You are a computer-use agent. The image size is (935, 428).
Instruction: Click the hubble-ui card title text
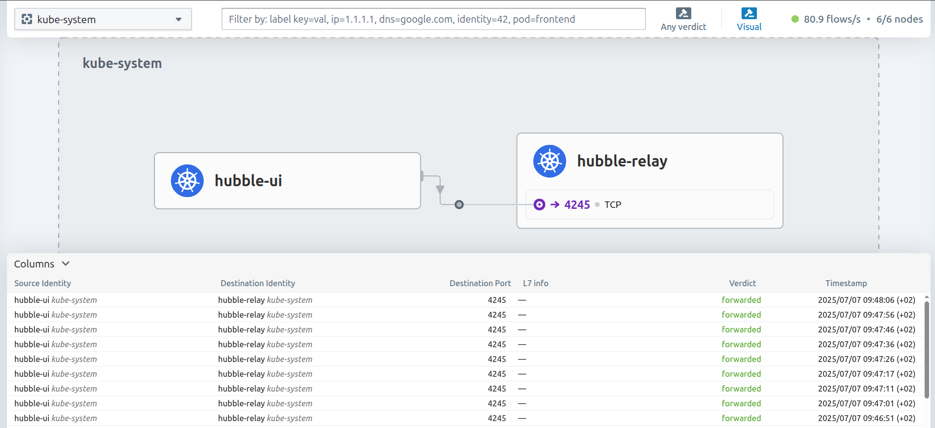click(248, 181)
